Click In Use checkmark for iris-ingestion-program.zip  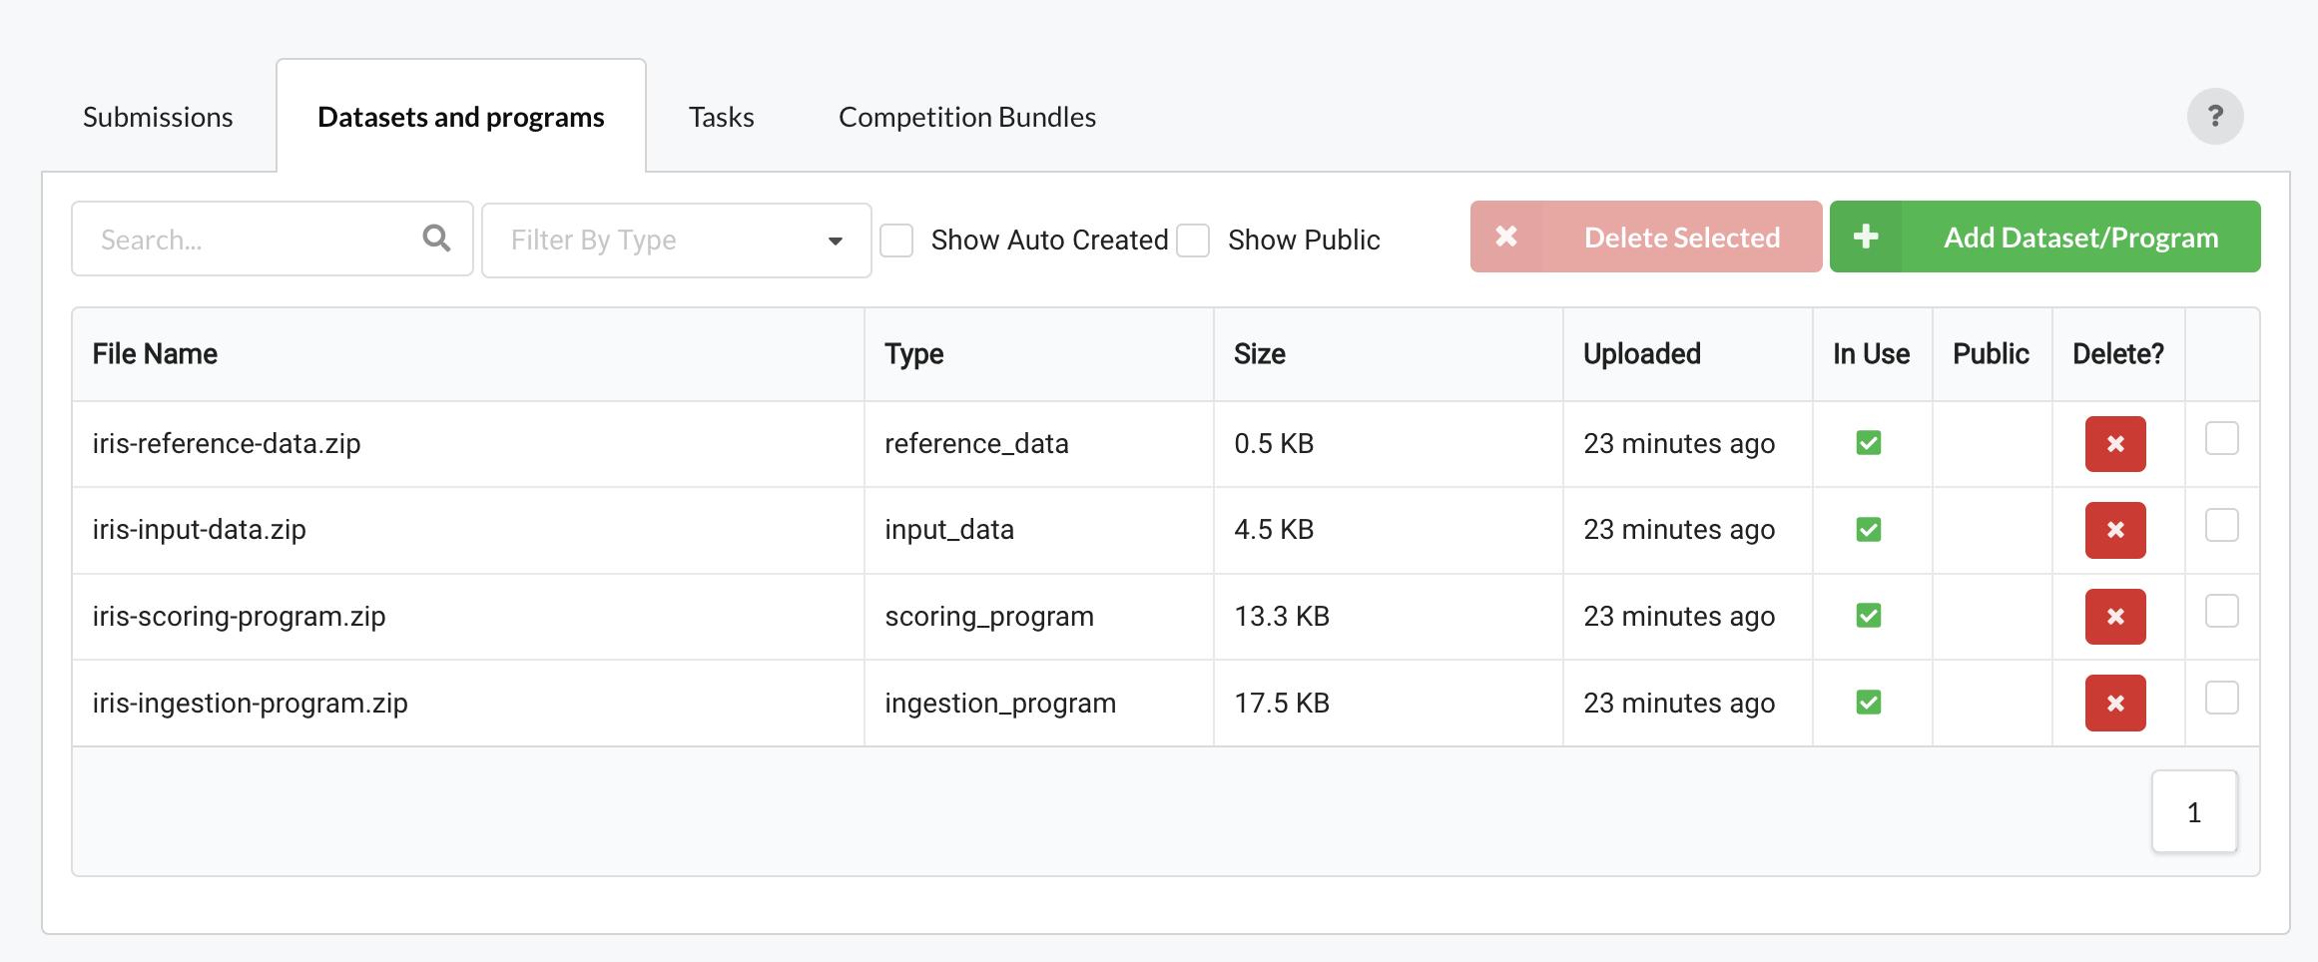click(1868, 703)
